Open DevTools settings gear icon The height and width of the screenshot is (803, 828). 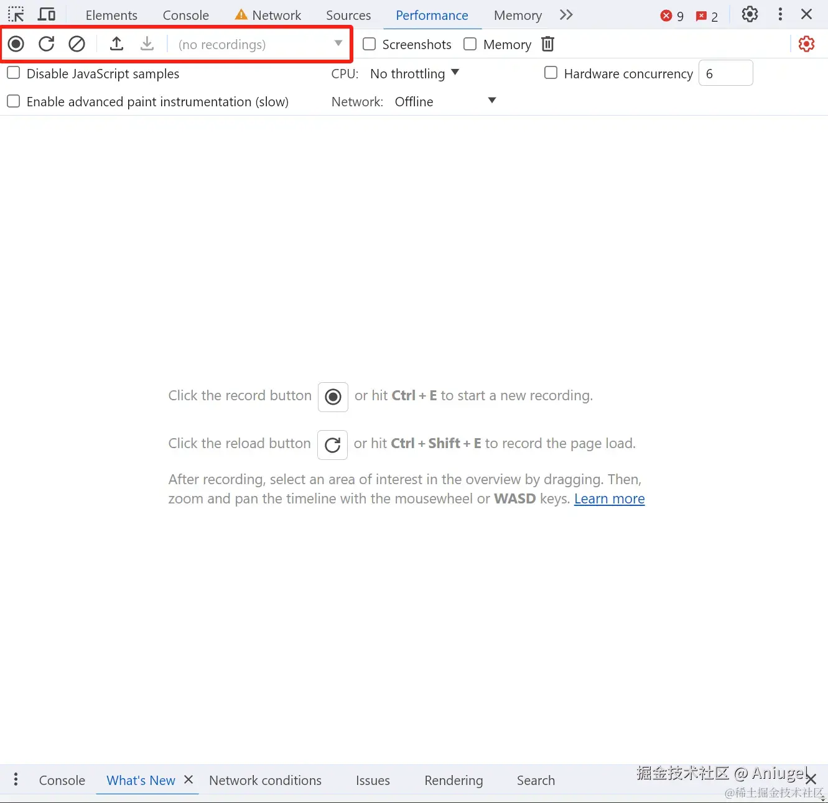pyautogui.click(x=750, y=14)
